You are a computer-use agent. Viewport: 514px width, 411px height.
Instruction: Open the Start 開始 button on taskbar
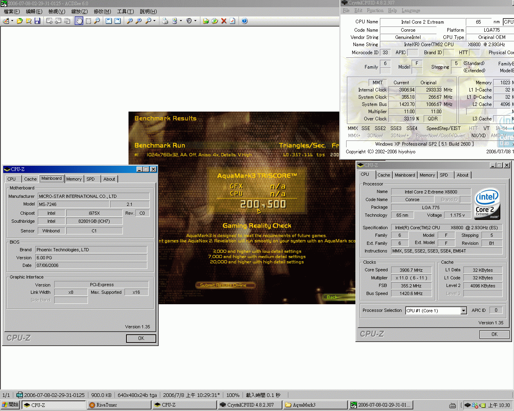tap(10, 405)
